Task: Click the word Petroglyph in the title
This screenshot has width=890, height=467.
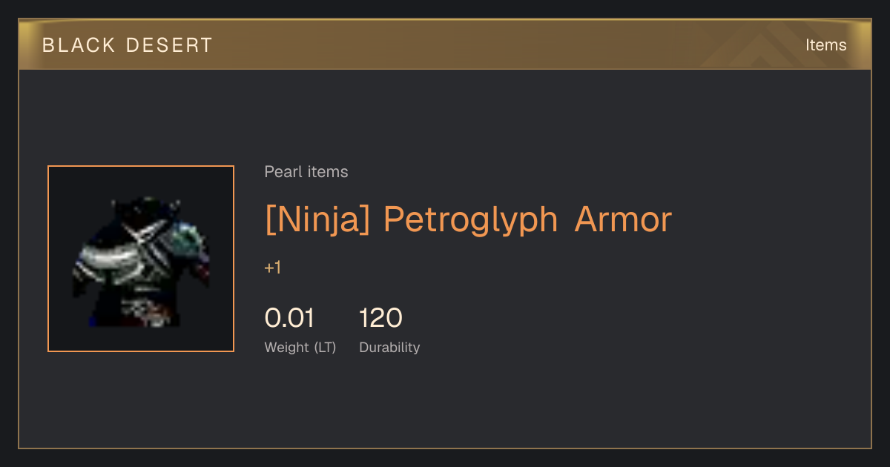Action: tap(470, 220)
